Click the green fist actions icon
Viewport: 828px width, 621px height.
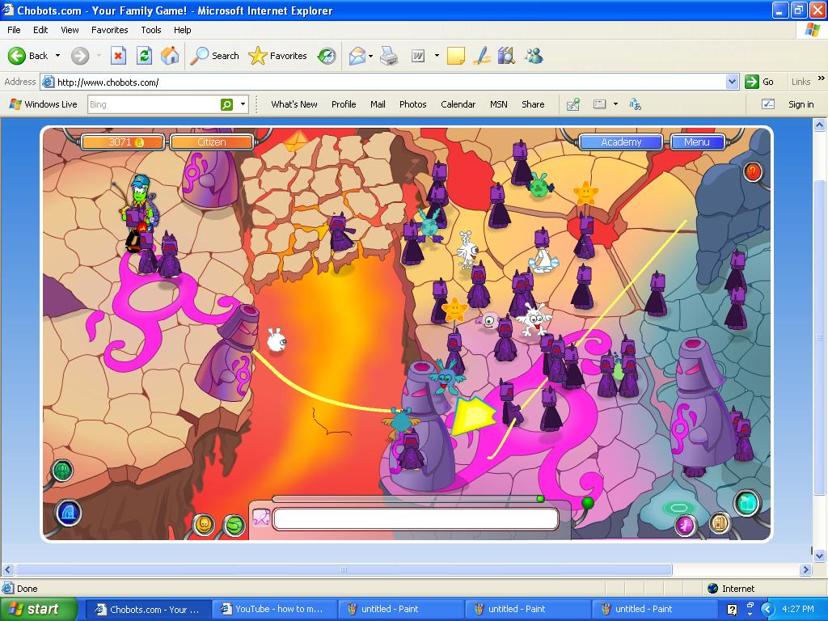[x=62, y=470]
